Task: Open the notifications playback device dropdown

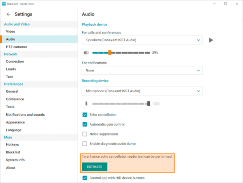Action: (x=142, y=70)
